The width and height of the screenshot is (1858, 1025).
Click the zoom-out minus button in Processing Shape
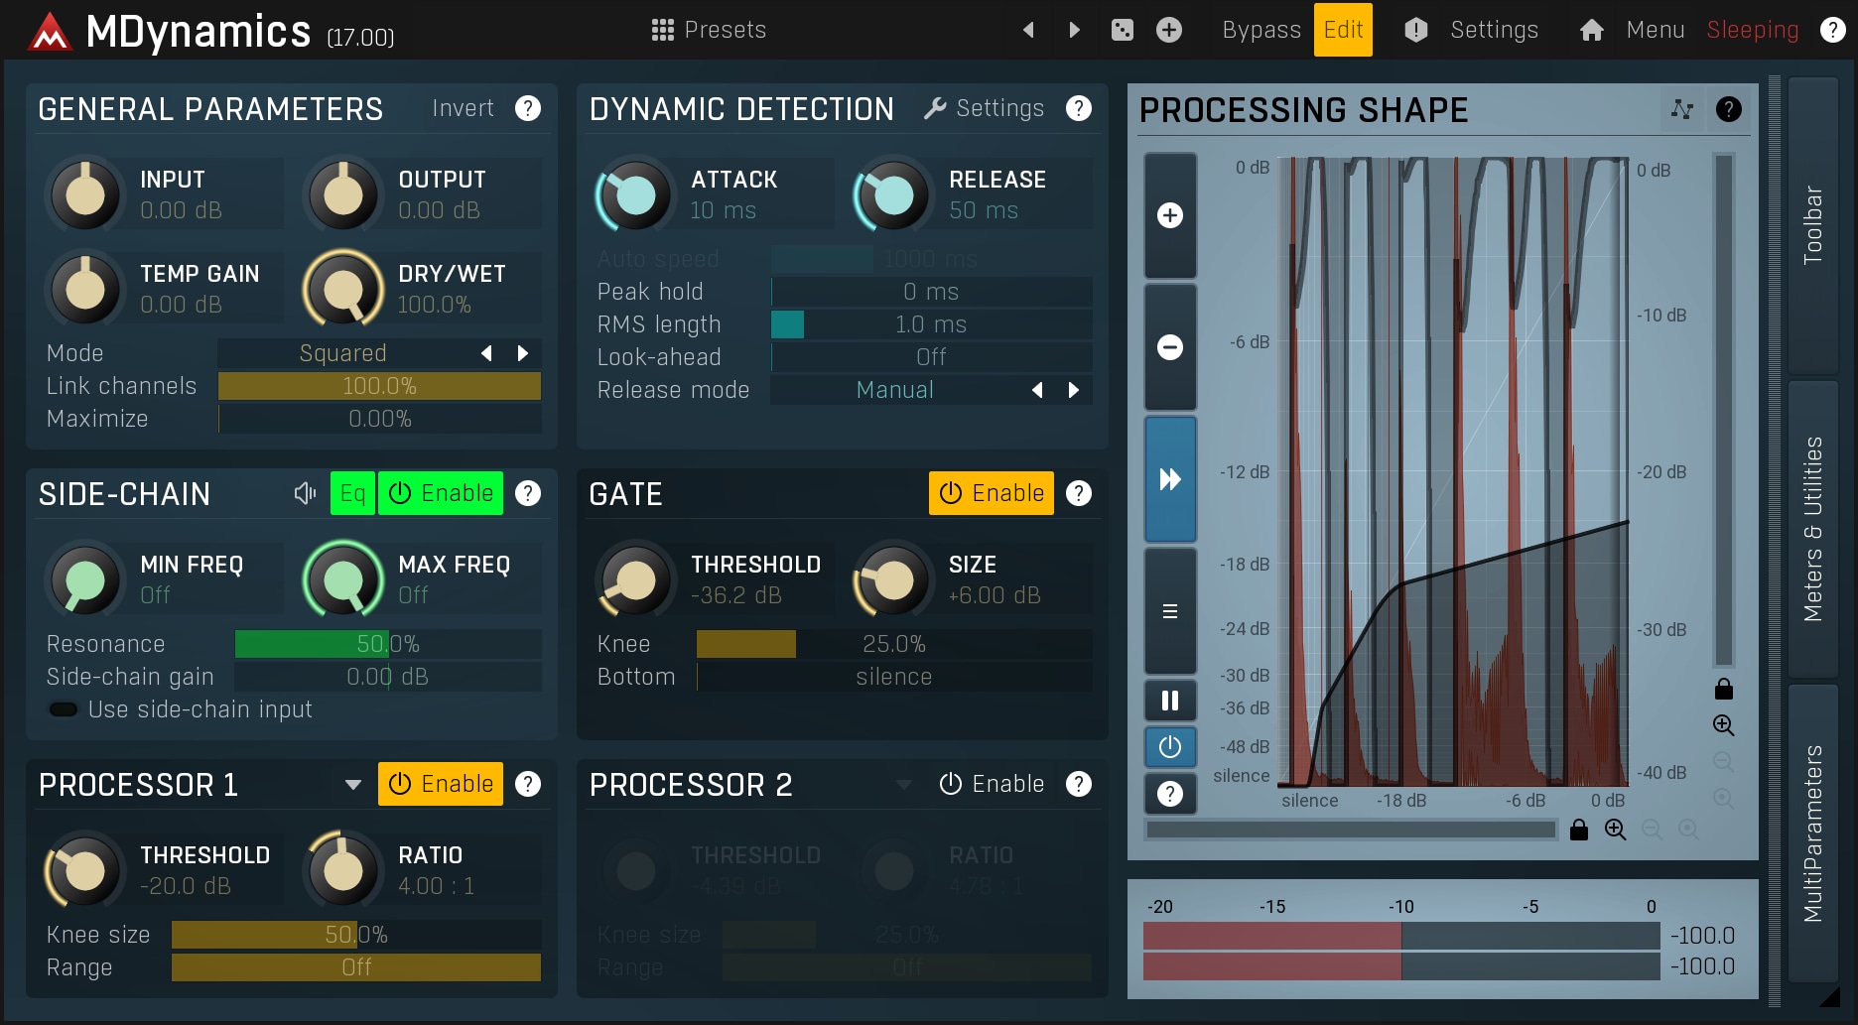[x=1170, y=347]
